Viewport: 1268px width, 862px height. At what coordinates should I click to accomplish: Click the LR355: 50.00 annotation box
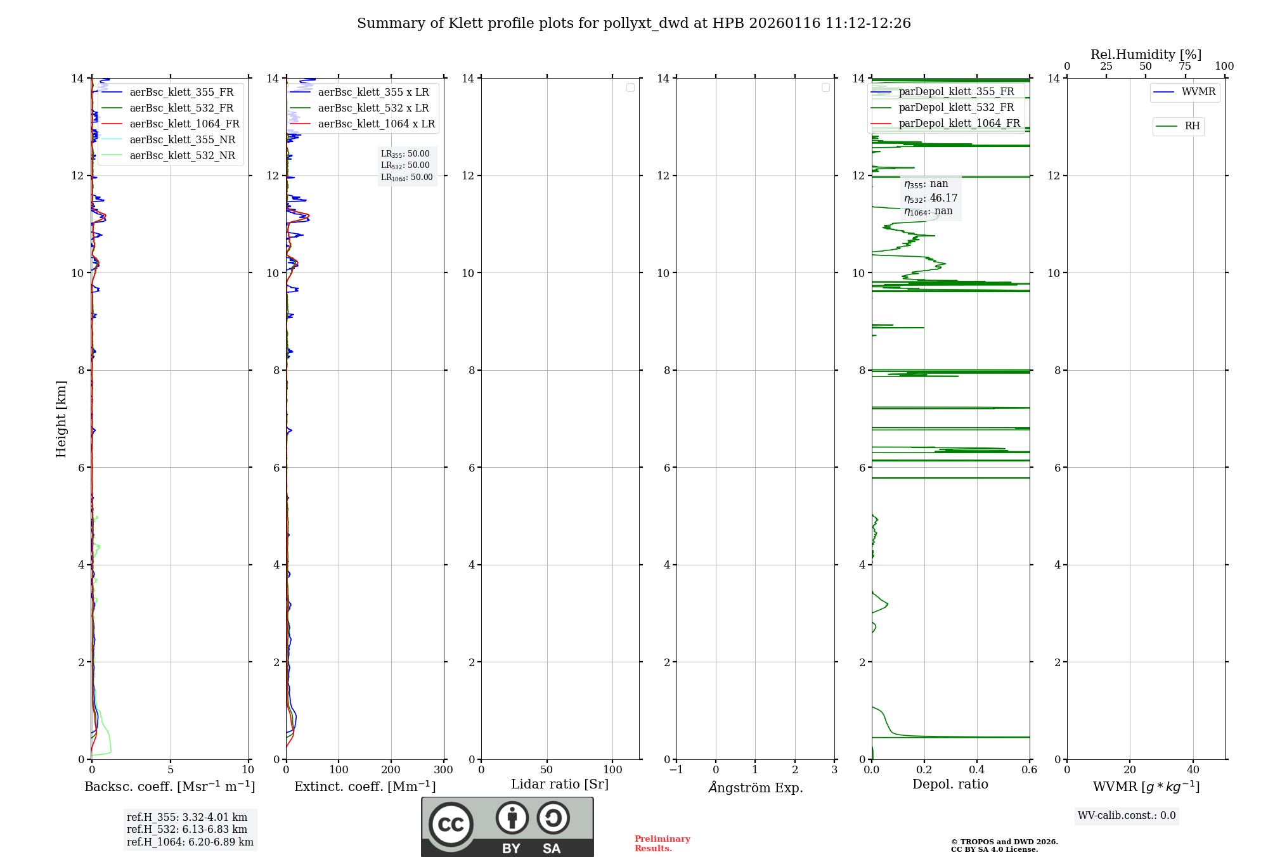click(x=406, y=154)
